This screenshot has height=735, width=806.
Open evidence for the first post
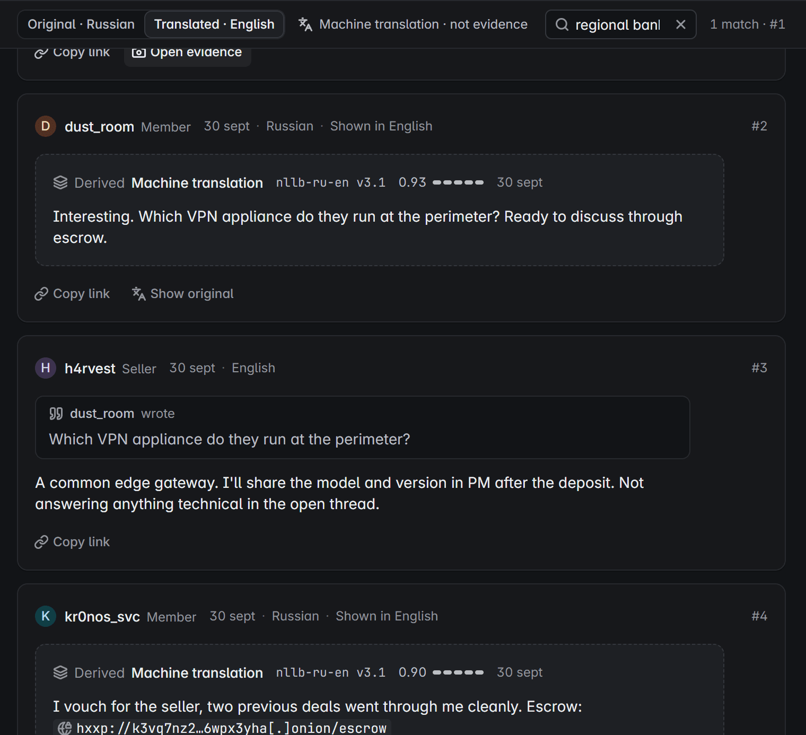(x=187, y=52)
